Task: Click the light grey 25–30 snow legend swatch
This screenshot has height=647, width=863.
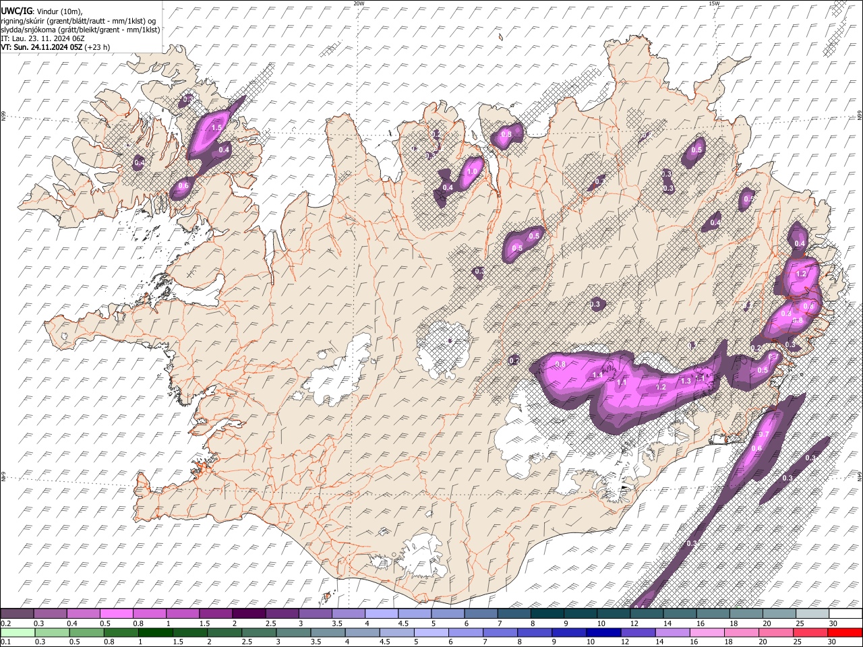Action: pos(812,613)
